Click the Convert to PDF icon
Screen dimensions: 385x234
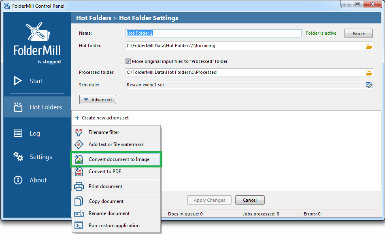click(x=79, y=171)
